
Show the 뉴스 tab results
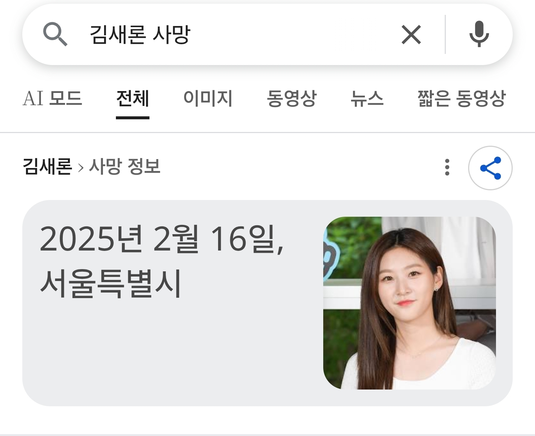(x=367, y=98)
